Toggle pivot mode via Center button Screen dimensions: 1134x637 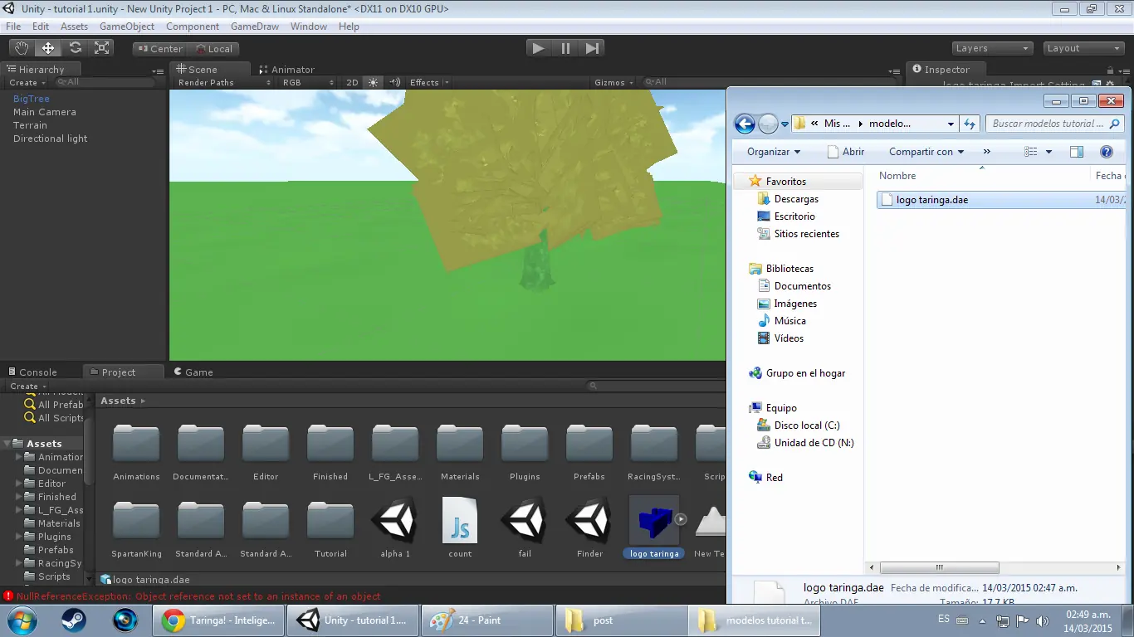pyautogui.click(x=160, y=49)
